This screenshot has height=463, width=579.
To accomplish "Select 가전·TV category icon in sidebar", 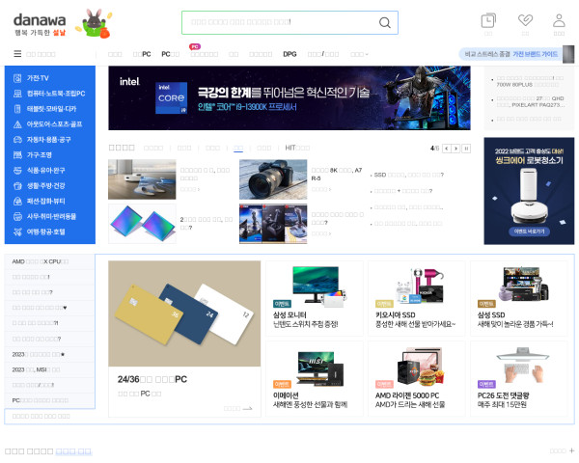I will click(17, 78).
